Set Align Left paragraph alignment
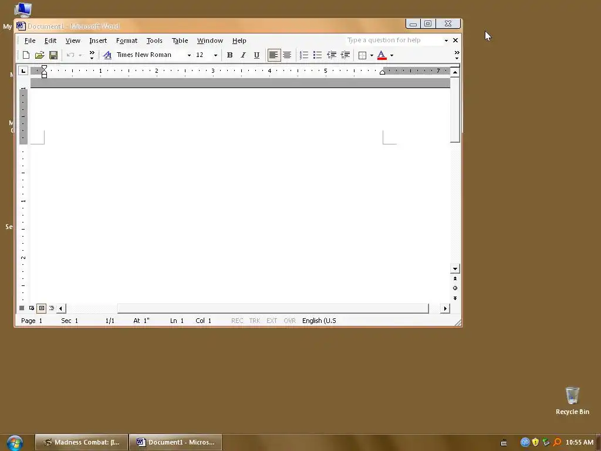 pos(274,55)
